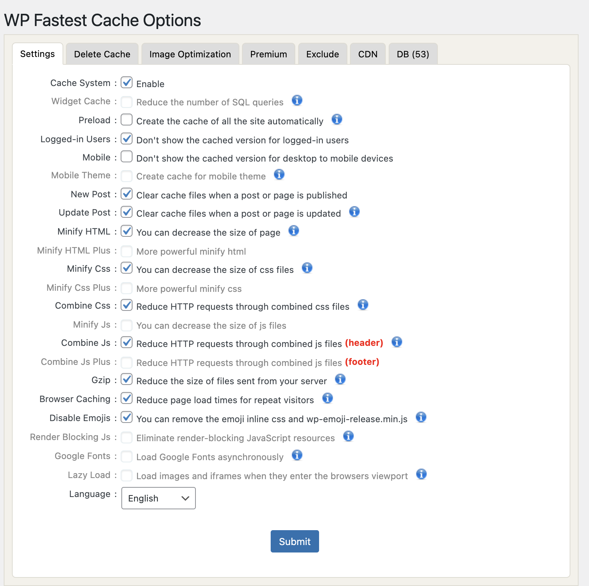Toggle Cache System Enable checkbox
Screen dimensions: 589x586
127,82
